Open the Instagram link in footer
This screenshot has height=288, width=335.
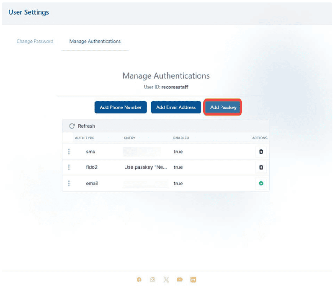(152, 280)
